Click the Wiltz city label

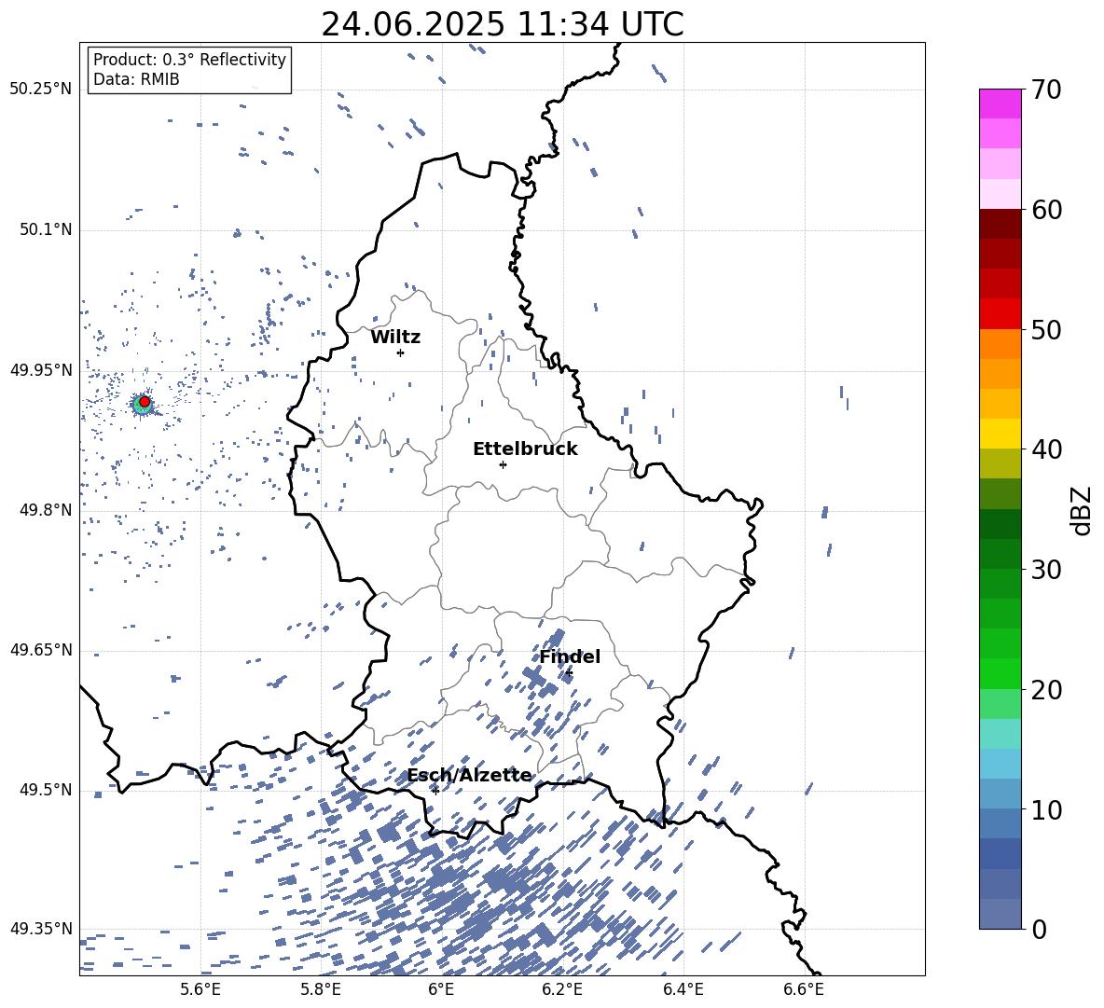(395, 338)
